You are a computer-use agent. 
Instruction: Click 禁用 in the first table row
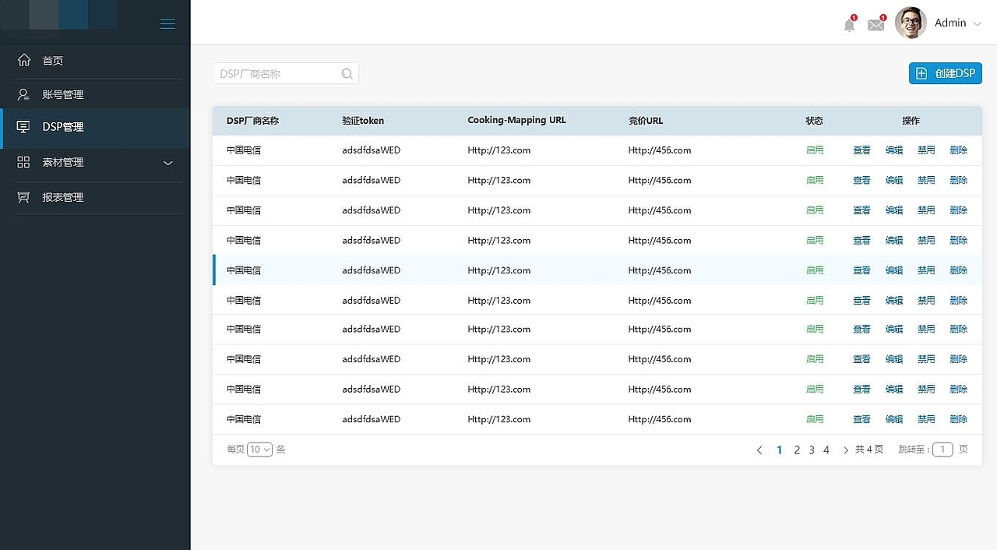pos(926,150)
